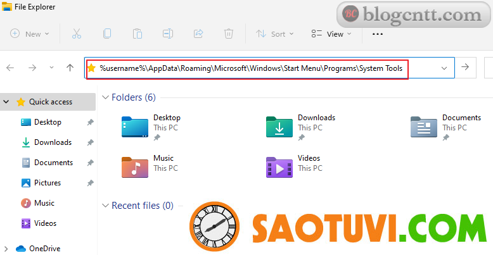The width and height of the screenshot is (493, 255).
Task: Open the See more ellipsis menu
Action: (x=377, y=34)
